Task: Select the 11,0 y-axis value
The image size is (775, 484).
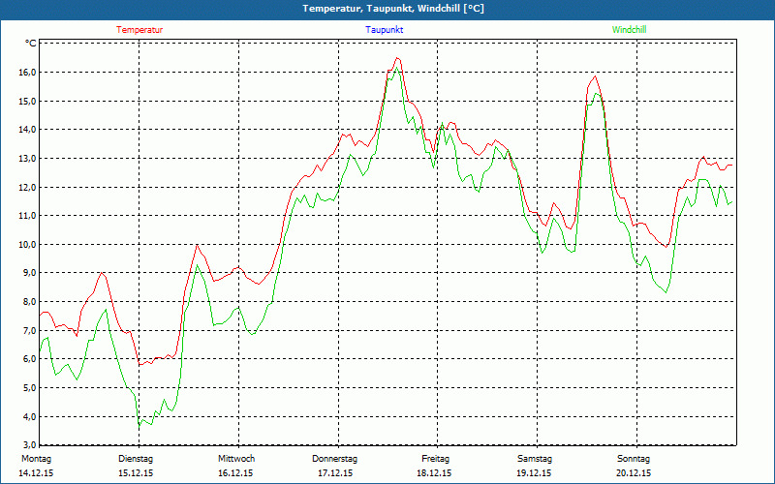Action: (28, 216)
